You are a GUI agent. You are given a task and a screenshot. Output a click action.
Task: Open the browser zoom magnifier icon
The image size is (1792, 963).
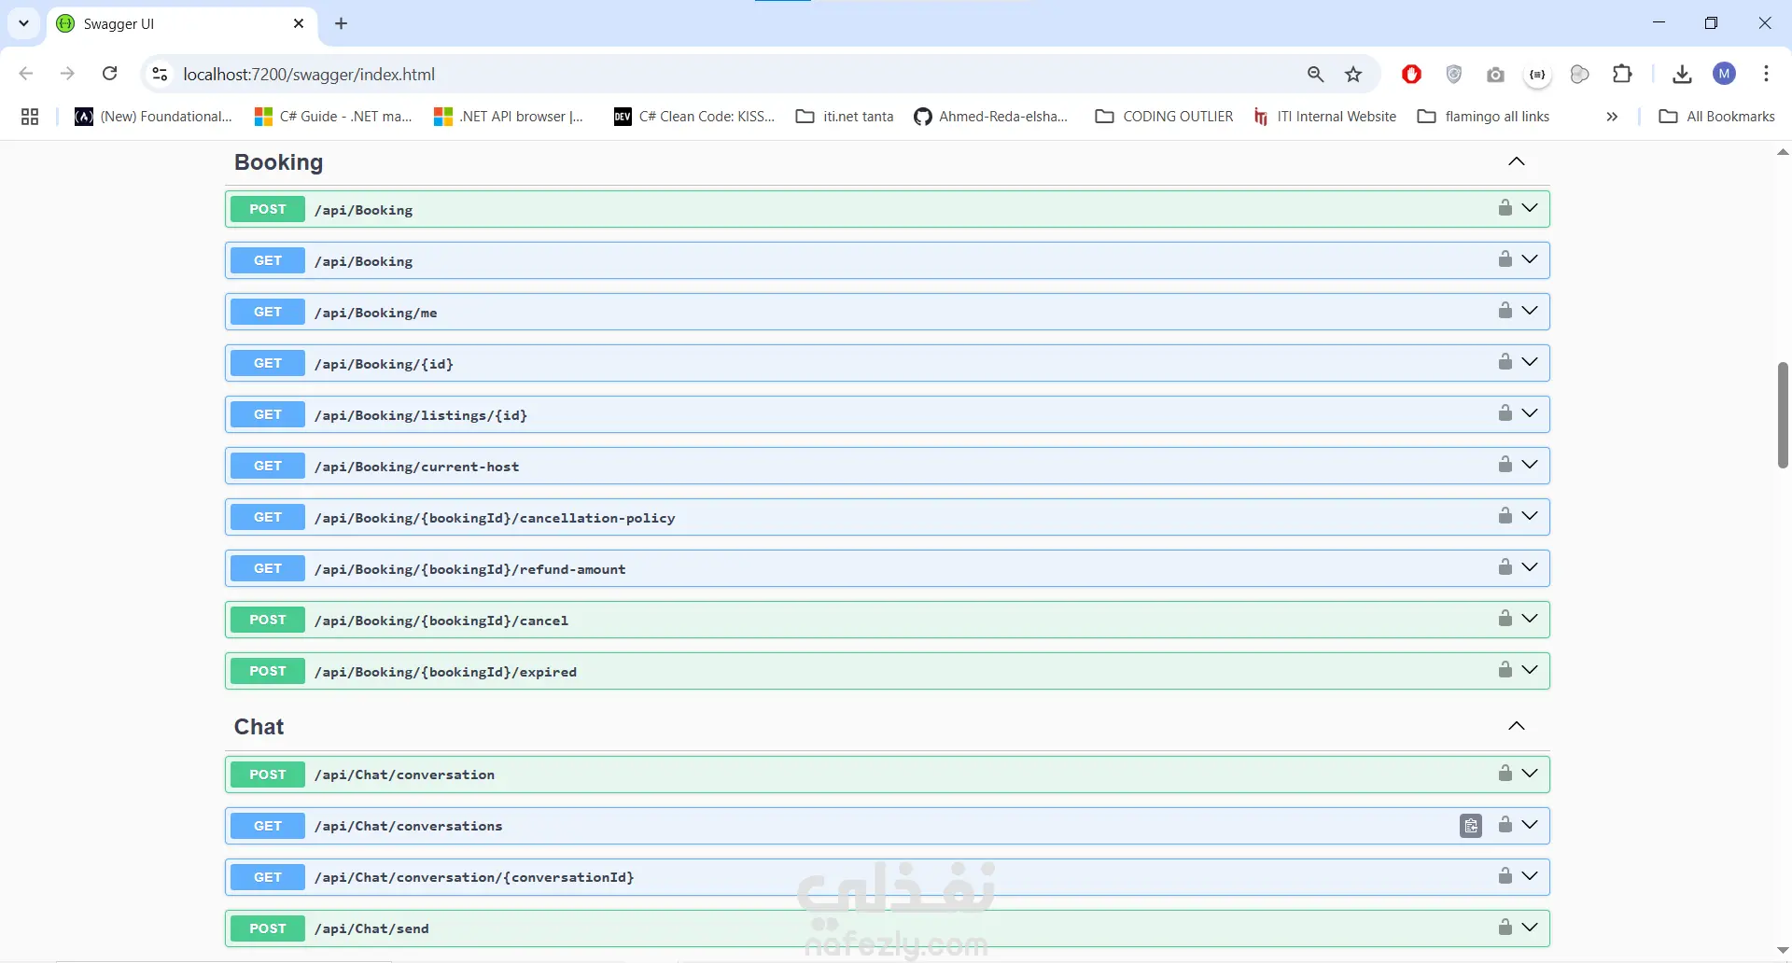click(1315, 75)
